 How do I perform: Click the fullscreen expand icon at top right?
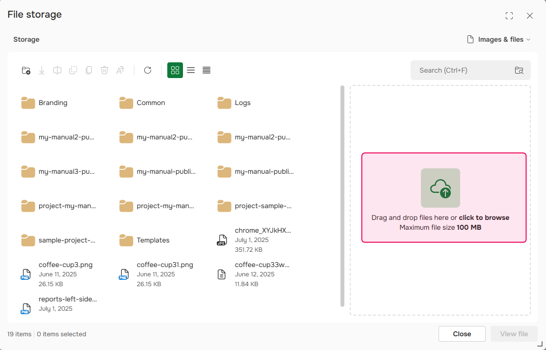coord(509,15)
